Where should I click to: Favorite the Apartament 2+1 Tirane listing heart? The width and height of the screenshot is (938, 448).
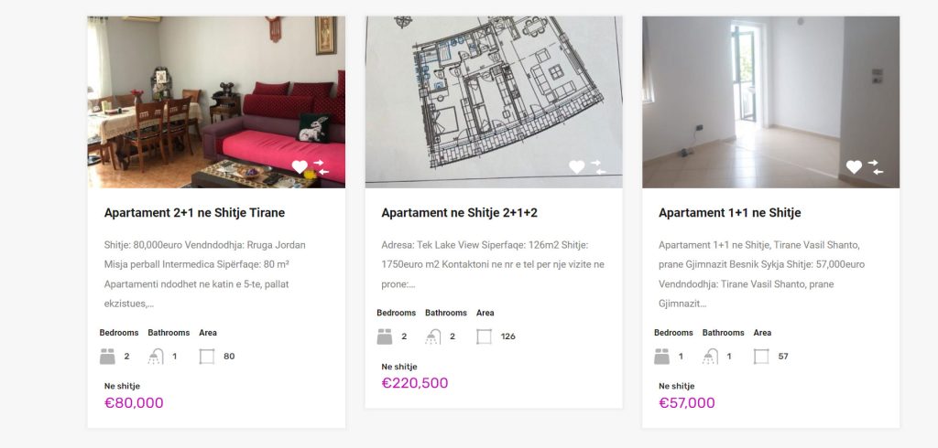tap(300, 167)
